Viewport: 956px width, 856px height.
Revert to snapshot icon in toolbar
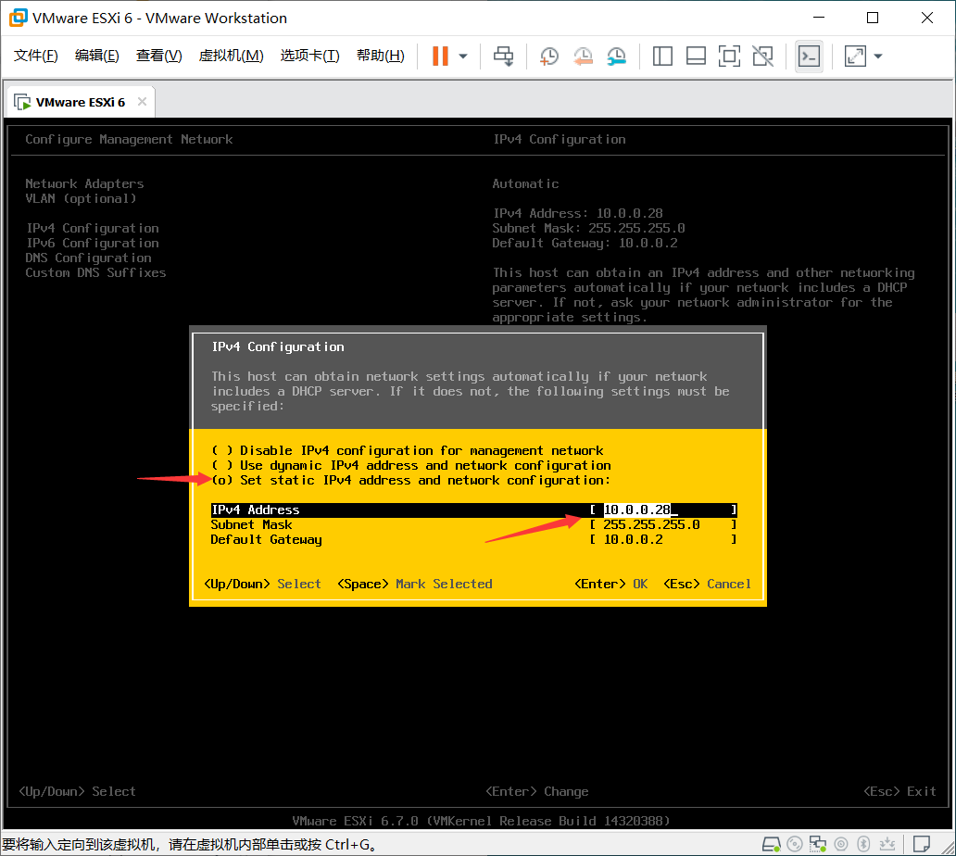tap(583, 57)
